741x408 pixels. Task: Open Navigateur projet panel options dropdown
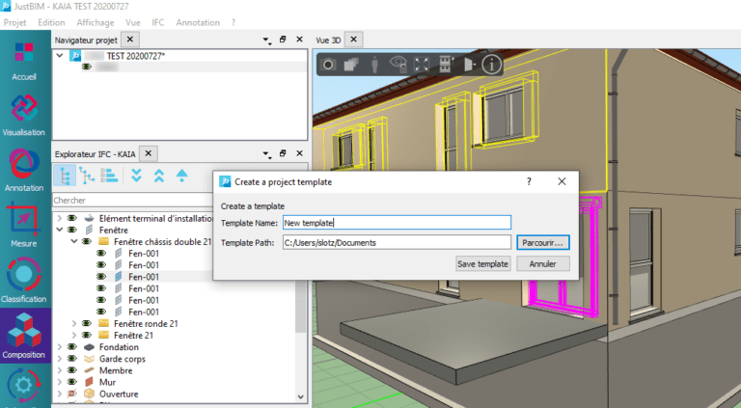pos(266,41)
